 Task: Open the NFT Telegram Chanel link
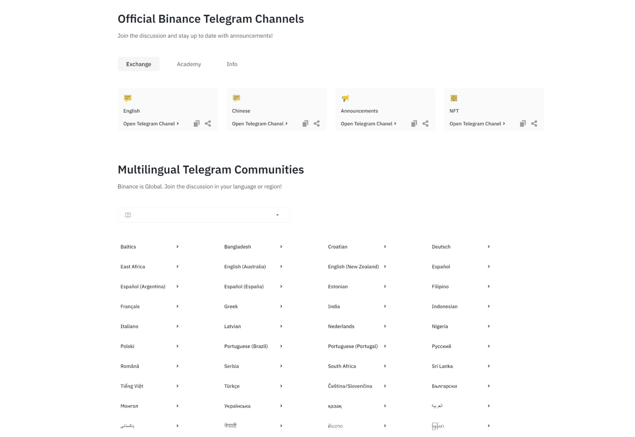pos(477,124)
